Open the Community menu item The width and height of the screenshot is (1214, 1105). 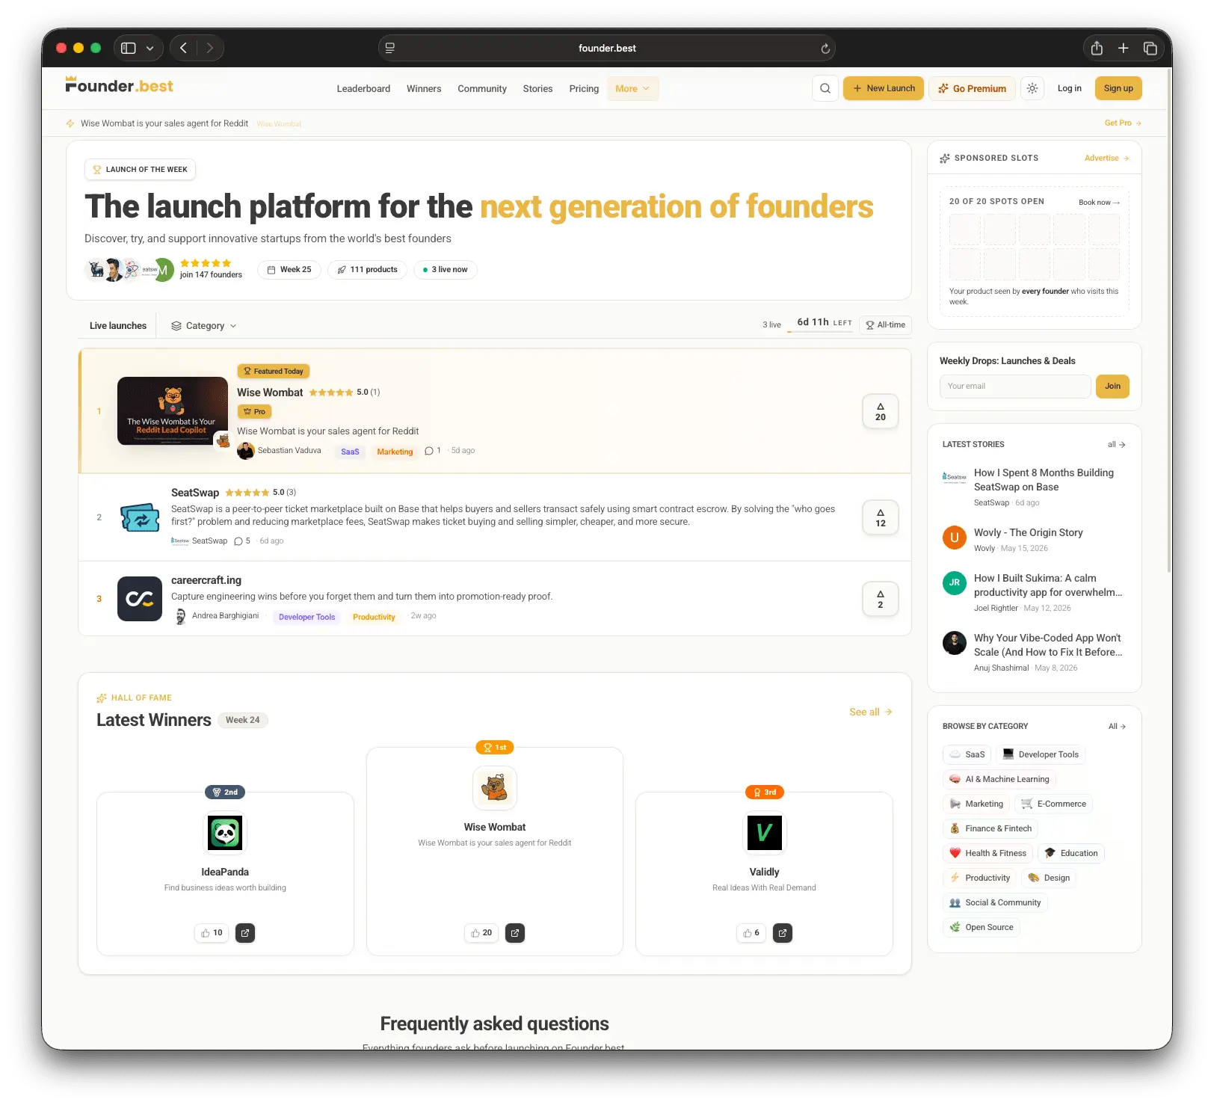click(x=482, y=88)
